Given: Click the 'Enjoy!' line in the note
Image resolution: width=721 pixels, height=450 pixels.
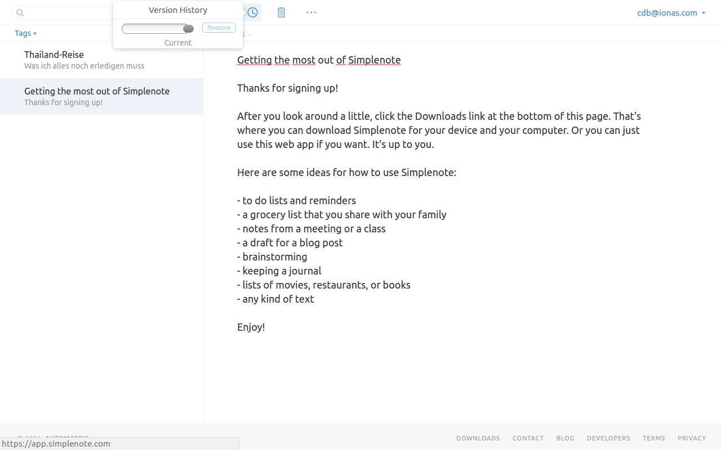Looking at the screenshot, I should click(x=251, y=327).
